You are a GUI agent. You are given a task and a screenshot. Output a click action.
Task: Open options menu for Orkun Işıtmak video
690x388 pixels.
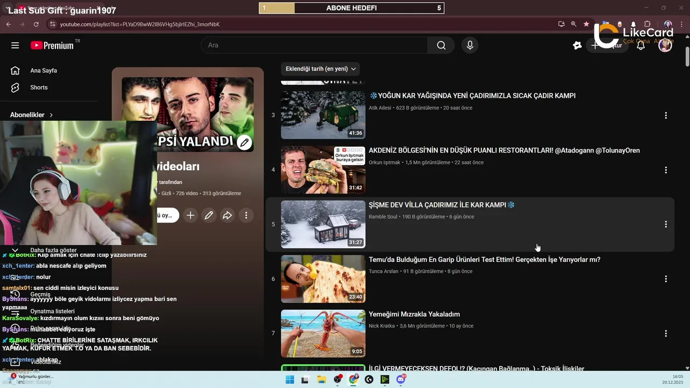point(666,170)
